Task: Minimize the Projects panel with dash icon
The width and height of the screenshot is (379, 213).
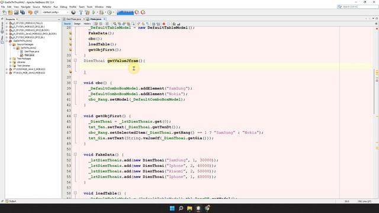Action: click(59, 19)
